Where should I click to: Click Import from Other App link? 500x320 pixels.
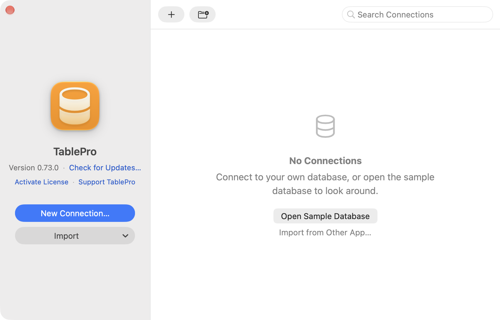(325, 232)
